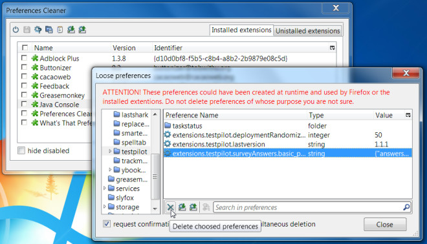Click the Close button in Loose preferences
Image resolution: width=427 pixels, height=244 pixels.
pyautogui.click(x=385, y=225)
